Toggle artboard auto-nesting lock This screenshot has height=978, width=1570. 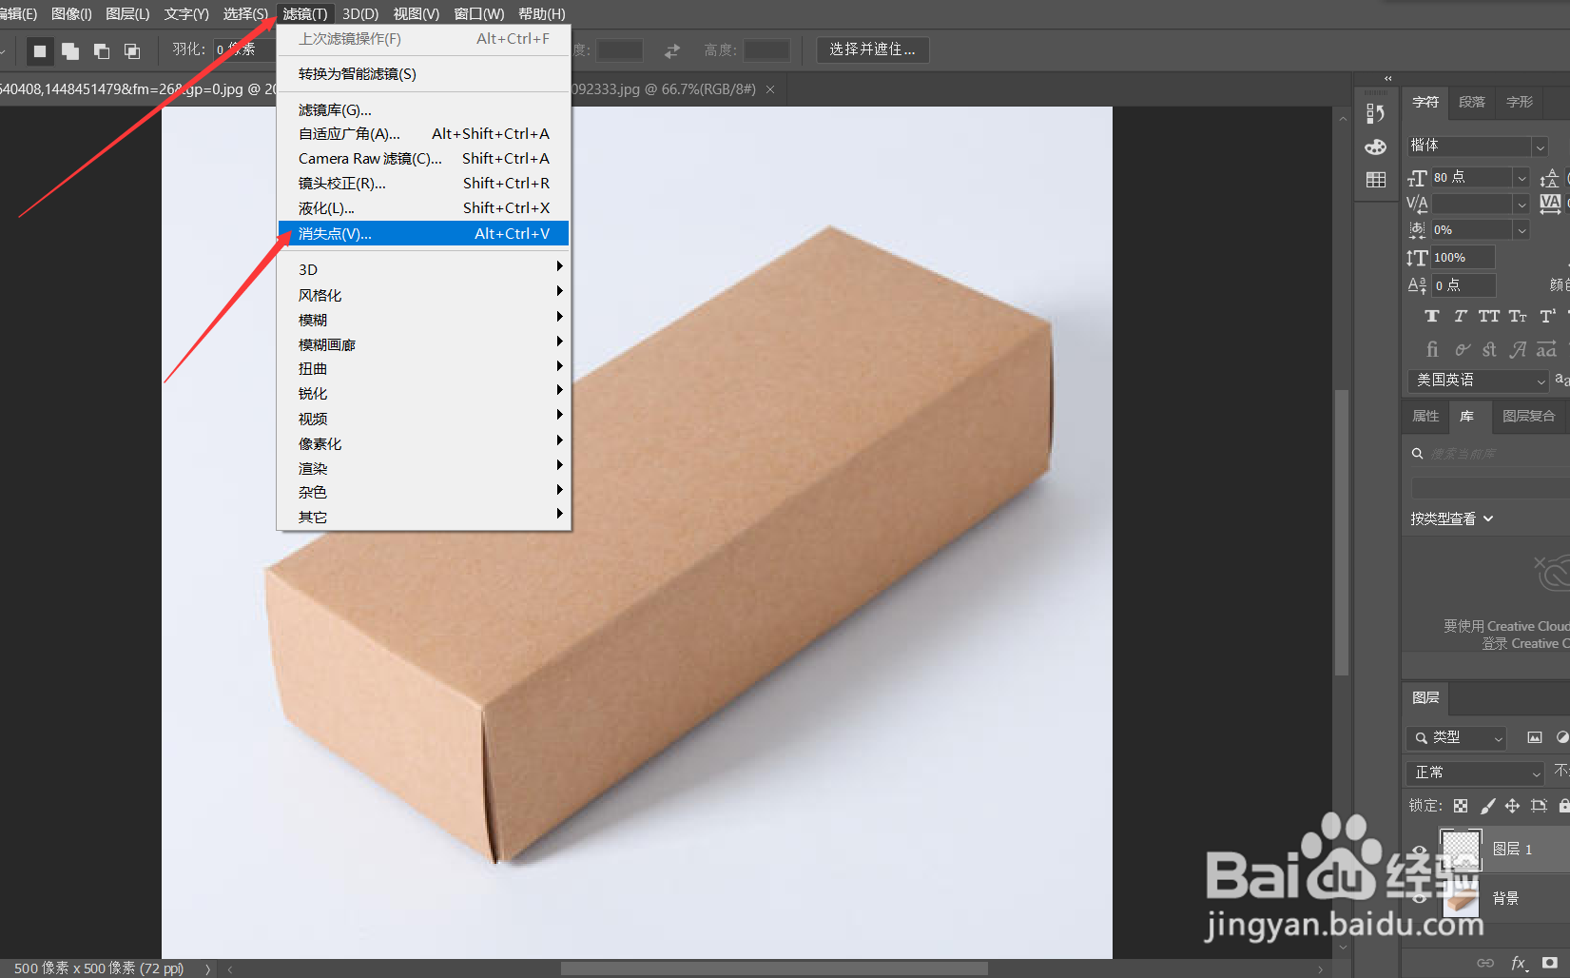tap(1539, 806)
